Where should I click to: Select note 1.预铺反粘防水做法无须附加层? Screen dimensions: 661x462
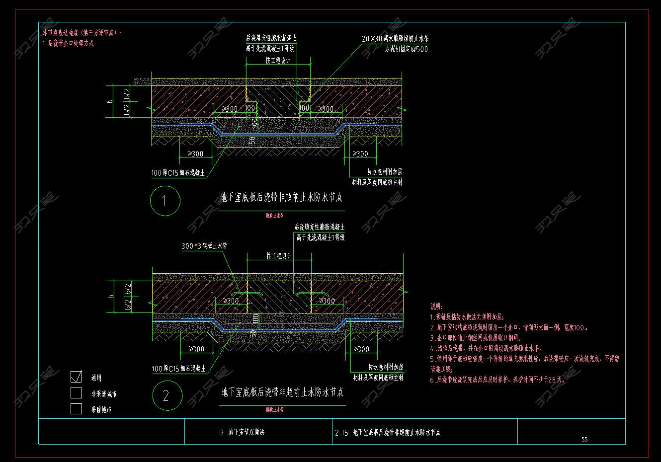pyautogui.click(x=467, y=317)
